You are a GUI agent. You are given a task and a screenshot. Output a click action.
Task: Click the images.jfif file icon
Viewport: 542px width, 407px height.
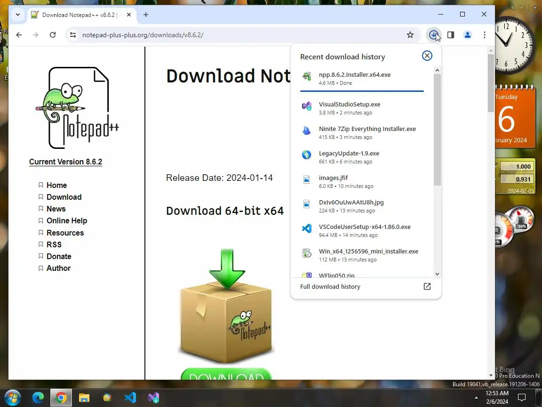click(x=307, y=179)
